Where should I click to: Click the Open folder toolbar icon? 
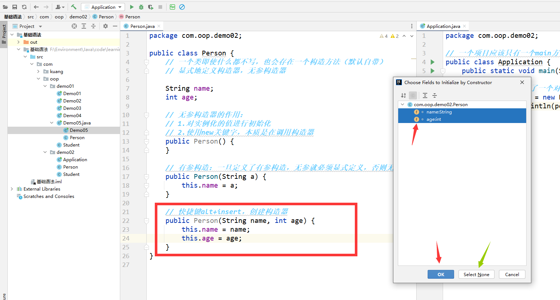pyautogui.click(x=5, y=7)
